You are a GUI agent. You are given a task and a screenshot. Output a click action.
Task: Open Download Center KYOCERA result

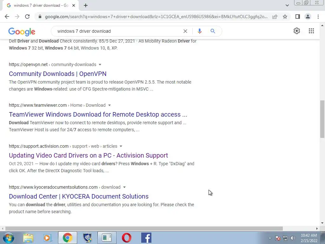(79, 196)
